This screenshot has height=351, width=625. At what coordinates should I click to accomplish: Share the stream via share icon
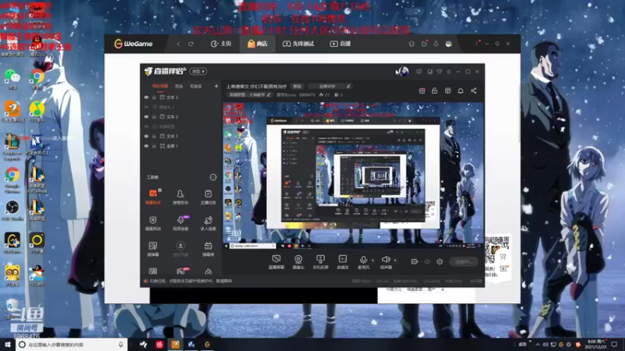(x=473, y=90)
